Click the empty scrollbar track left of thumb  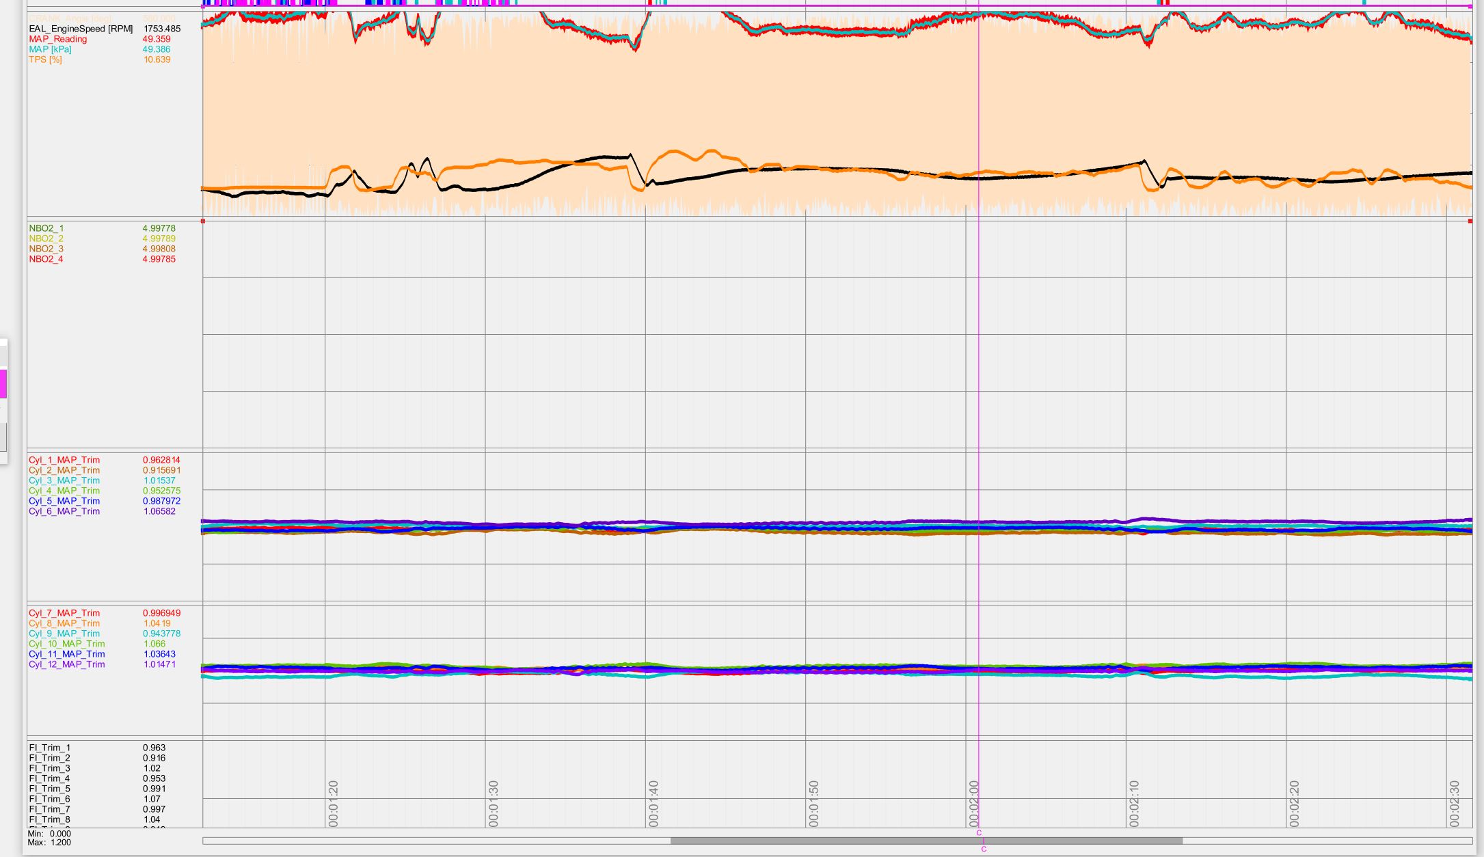click(x=437, y=841)
